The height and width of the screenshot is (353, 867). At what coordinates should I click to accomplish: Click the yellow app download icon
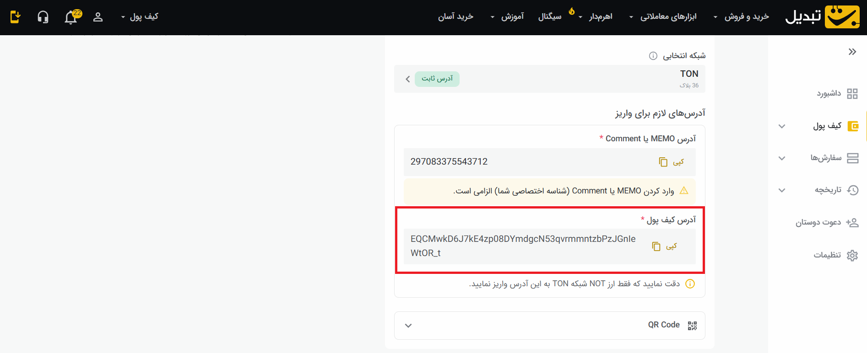pyautogui.click(x=16, y=17)
